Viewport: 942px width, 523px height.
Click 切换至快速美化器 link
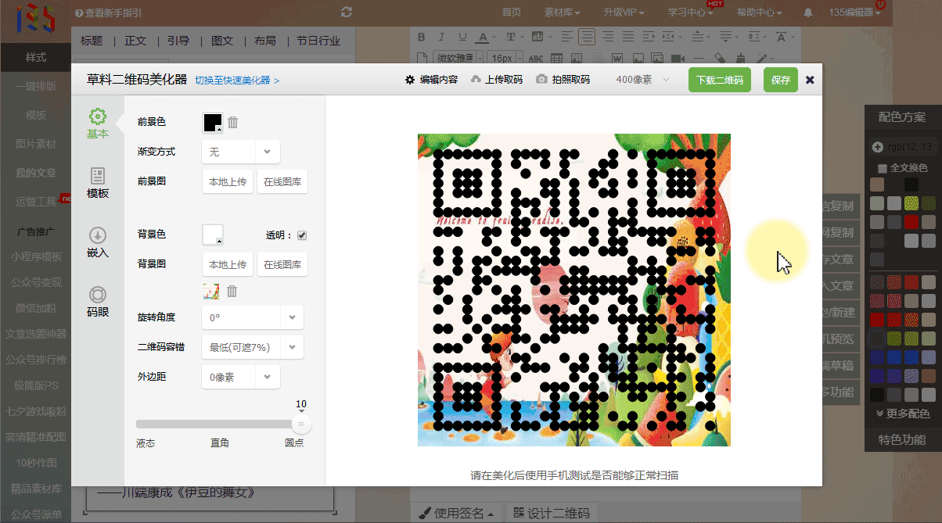(x=237, y=81)
